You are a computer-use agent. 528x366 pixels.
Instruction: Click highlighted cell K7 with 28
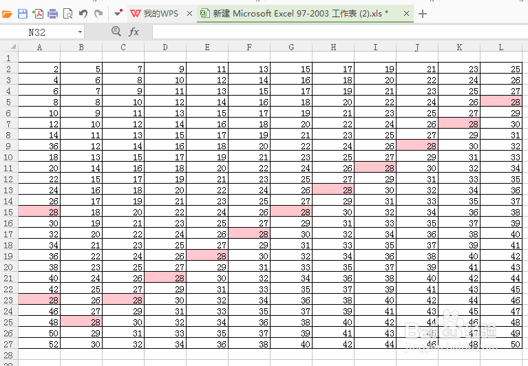click(x=459, y=124)
